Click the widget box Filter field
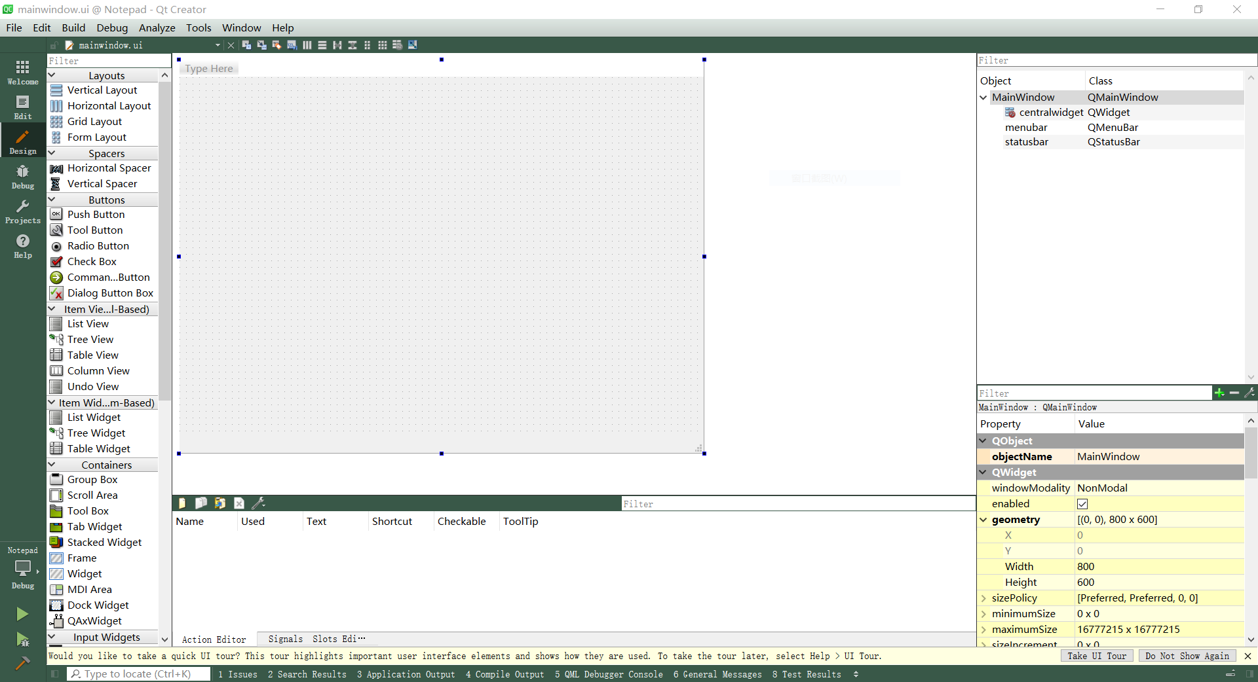 coord(109,61)
